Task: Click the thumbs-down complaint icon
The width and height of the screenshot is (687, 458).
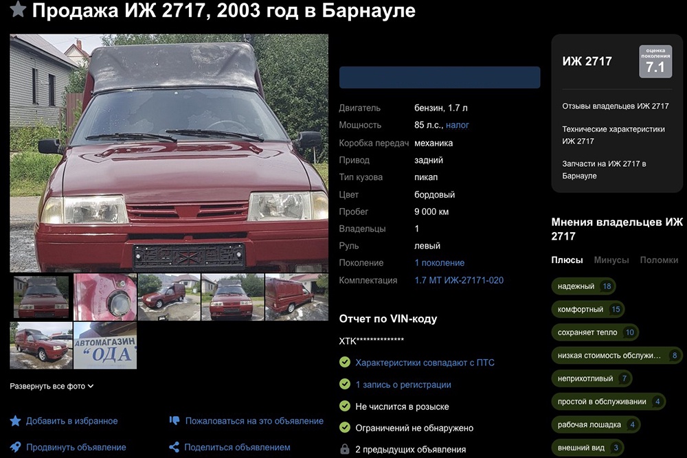Action: [x=174, y=421]
